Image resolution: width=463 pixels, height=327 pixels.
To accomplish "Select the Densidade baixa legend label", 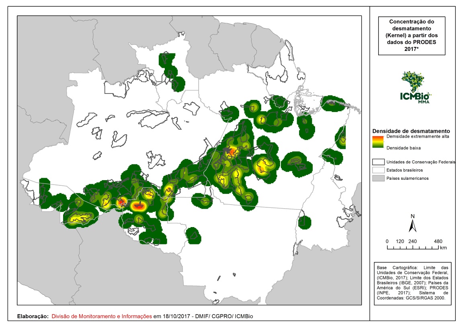I will [x=404, y=148].
